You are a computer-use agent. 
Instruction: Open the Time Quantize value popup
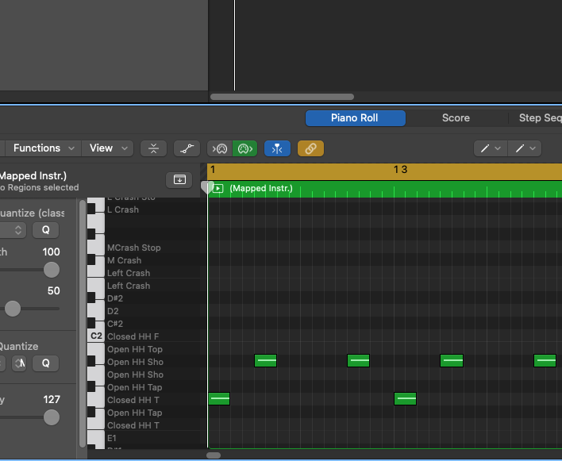tap(13, 230)
